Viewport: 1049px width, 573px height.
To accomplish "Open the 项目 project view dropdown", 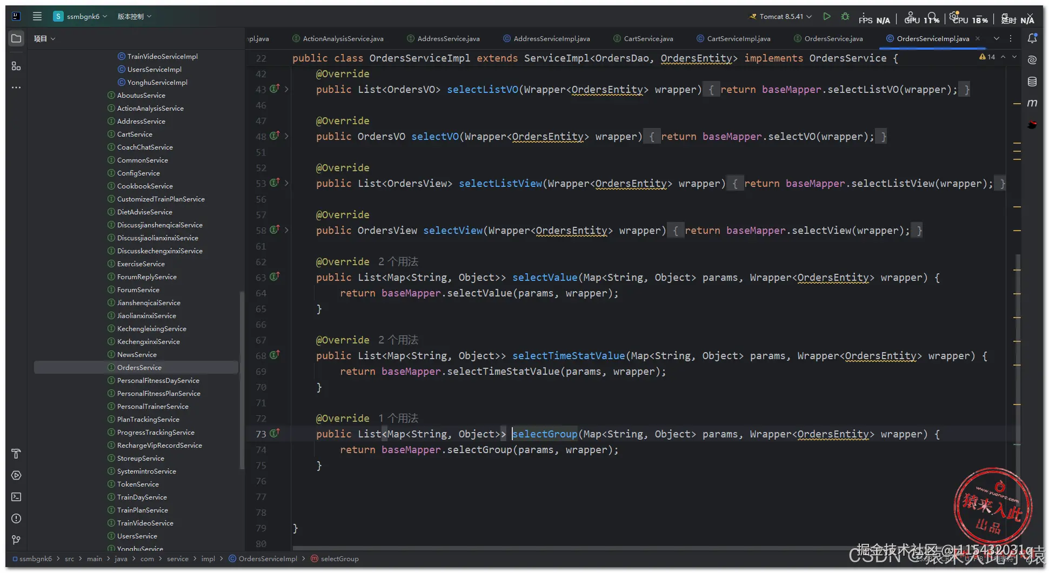I will pos(44,38).
